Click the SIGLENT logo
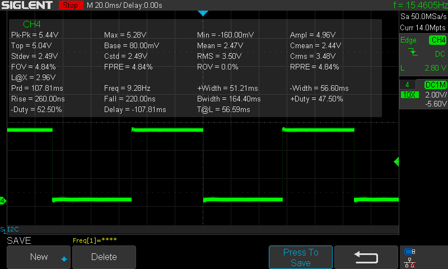Screen dimensions: 448x269 (27, 5)
